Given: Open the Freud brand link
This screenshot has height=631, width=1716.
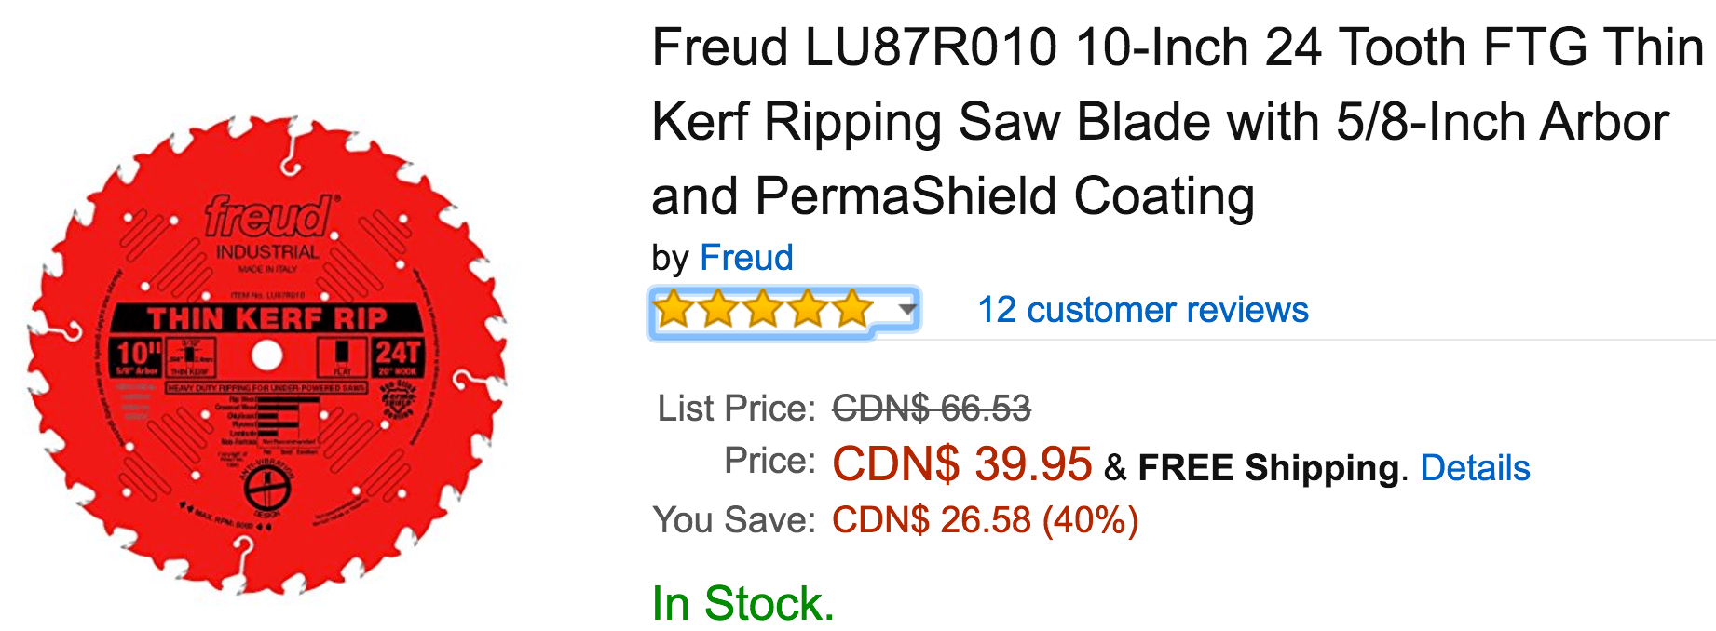Looking at the screenshot, I should pos(747,257).
